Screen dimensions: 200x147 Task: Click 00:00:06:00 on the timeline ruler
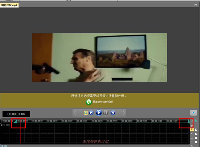tap(97, 121)
